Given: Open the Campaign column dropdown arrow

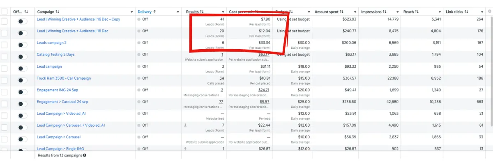Looking at the screenshot, I should pyautogui.click(x=131, y=12).
